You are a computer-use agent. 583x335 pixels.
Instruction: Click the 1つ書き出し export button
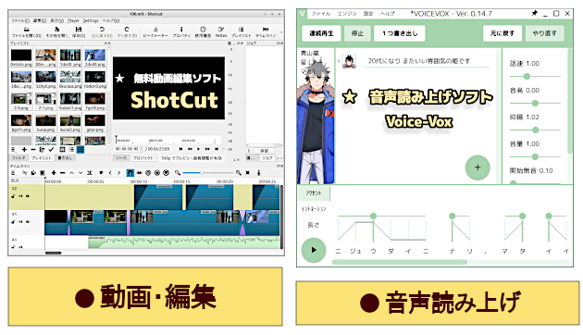pyautogui.click(x=400, y=33)
